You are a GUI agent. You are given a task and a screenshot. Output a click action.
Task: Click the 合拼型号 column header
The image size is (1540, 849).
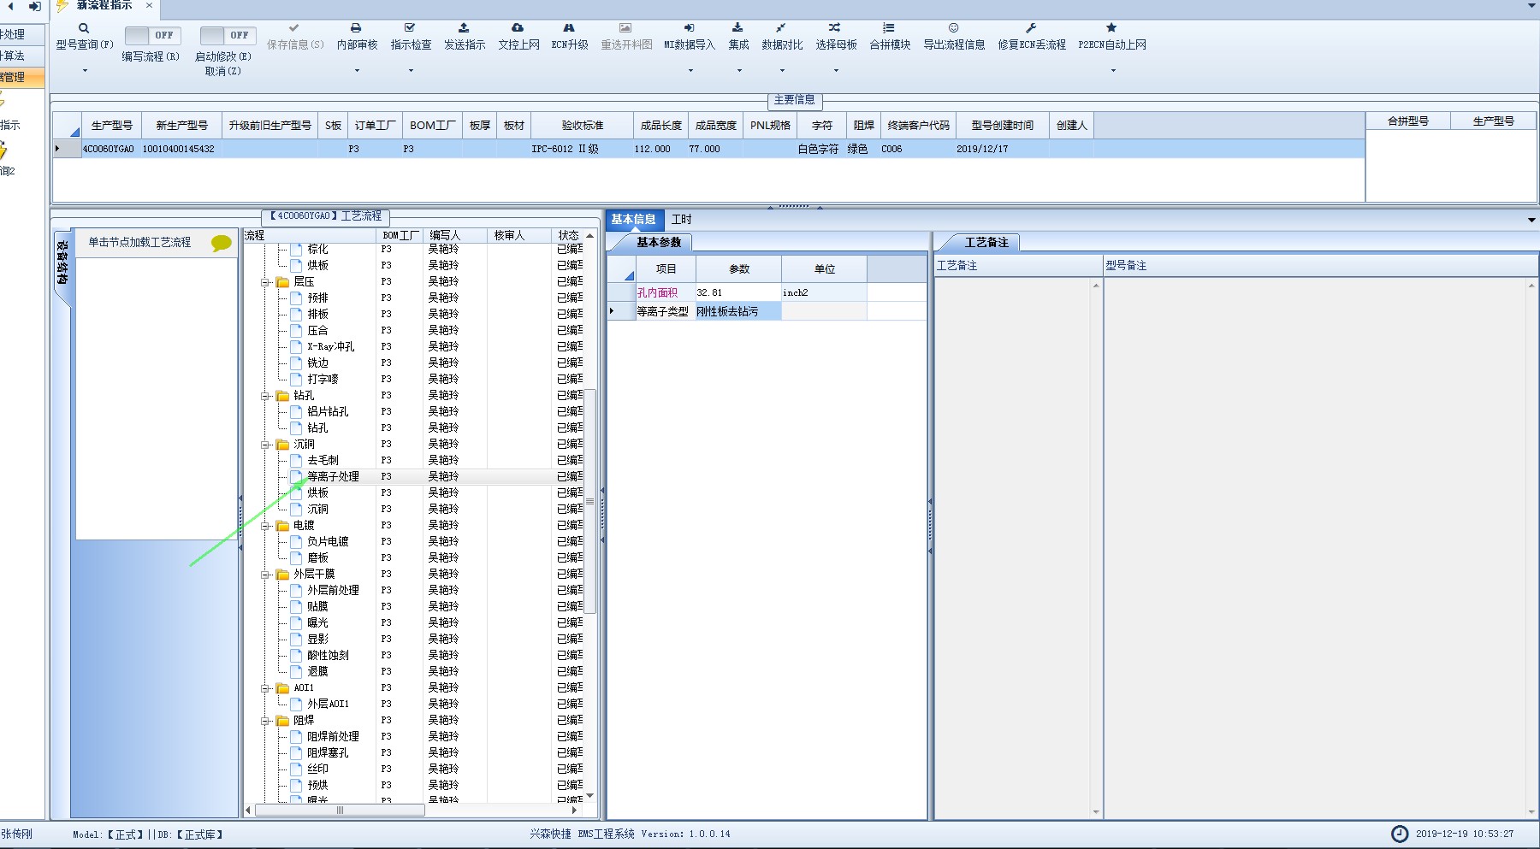tap(1408, 121)
